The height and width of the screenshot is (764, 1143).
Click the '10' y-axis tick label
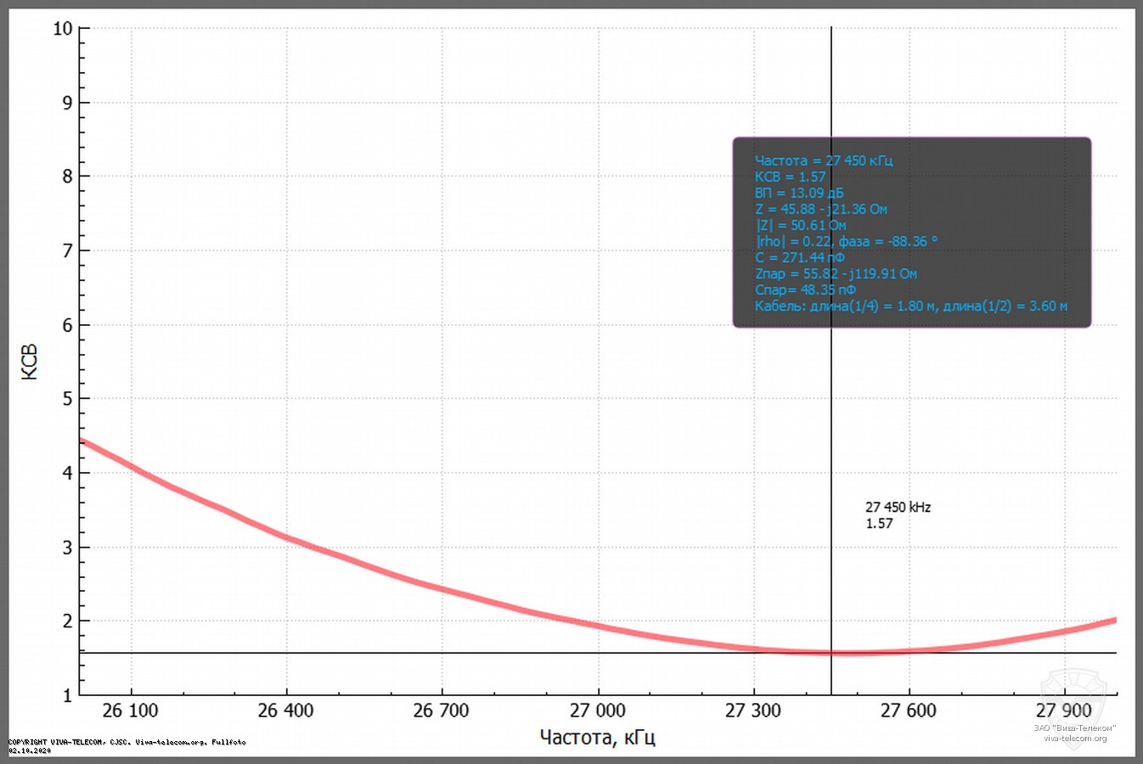(63, 29)
